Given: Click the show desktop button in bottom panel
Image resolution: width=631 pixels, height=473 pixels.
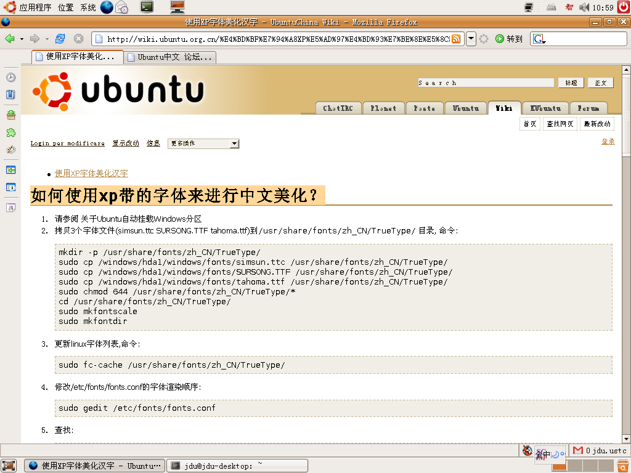Looking at the screenshot, I should coord(9,466).
